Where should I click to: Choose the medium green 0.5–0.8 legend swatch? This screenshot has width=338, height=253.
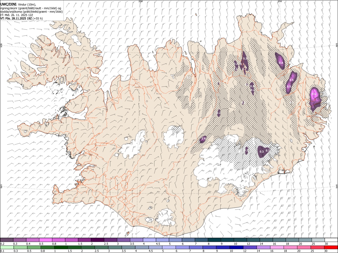[x=34, y=247]
